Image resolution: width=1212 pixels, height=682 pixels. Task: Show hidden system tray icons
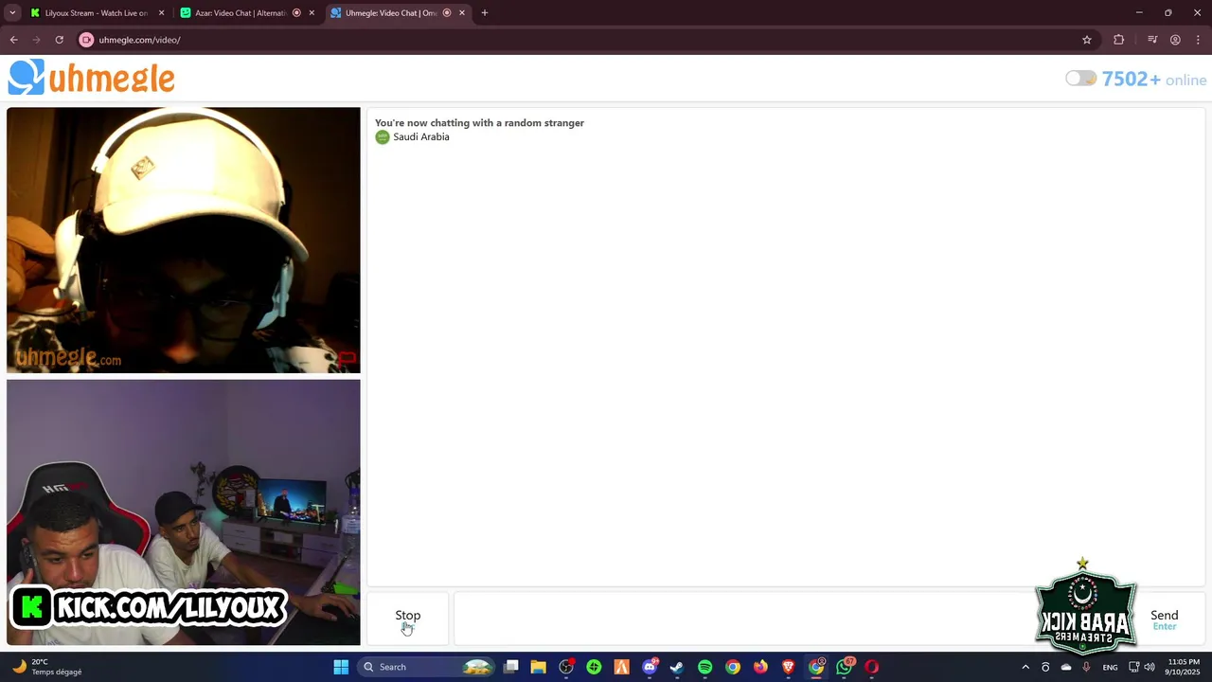[1025, 667]
